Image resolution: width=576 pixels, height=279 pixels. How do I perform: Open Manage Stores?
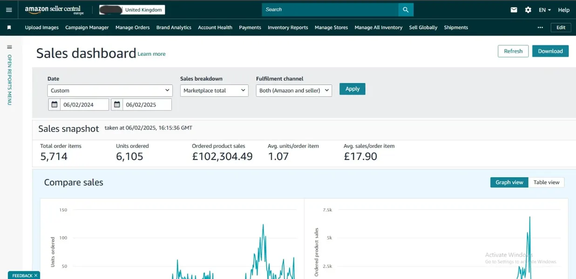pos(331,27)
